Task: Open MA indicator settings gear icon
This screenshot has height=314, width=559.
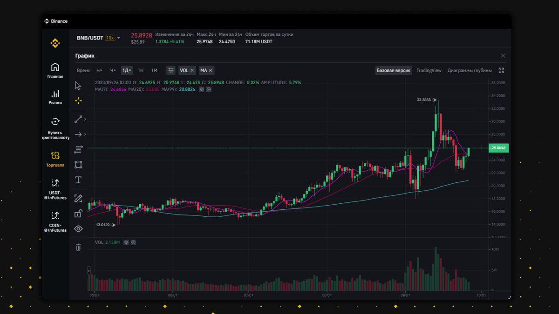Action: click(x=209, y=89)
